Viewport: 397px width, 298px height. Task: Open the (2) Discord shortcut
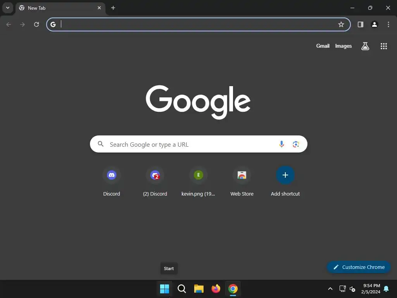point(155,182)
